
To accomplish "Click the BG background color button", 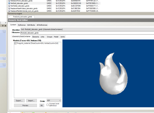I will click(x=42, y=105).
